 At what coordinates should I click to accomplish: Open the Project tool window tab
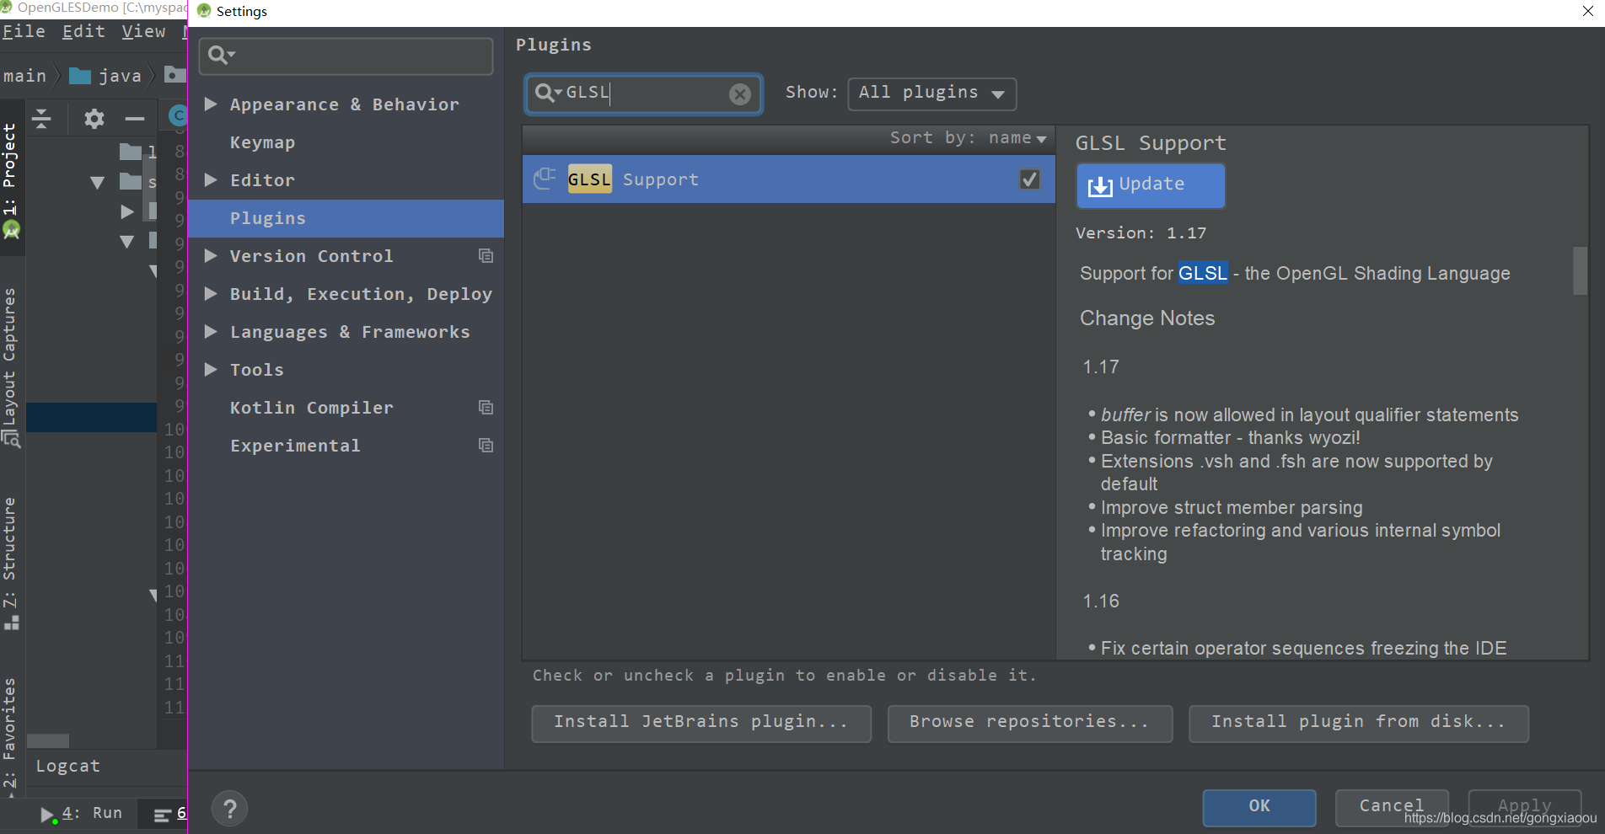tap(11, 177)
